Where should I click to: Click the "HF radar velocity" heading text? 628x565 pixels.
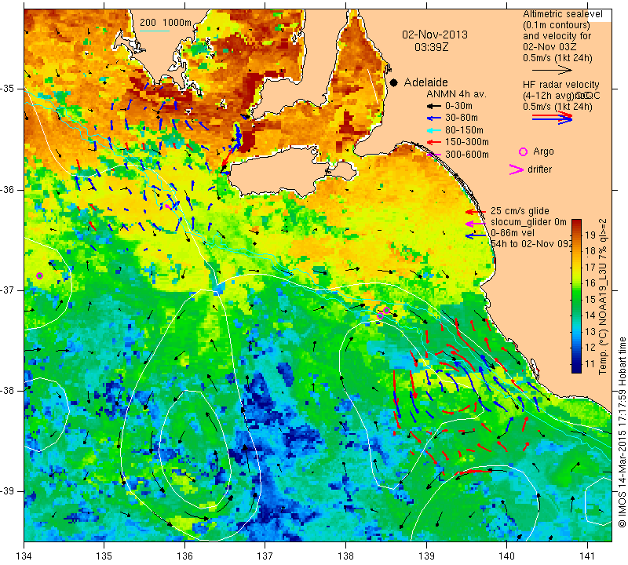pos(561,85)
